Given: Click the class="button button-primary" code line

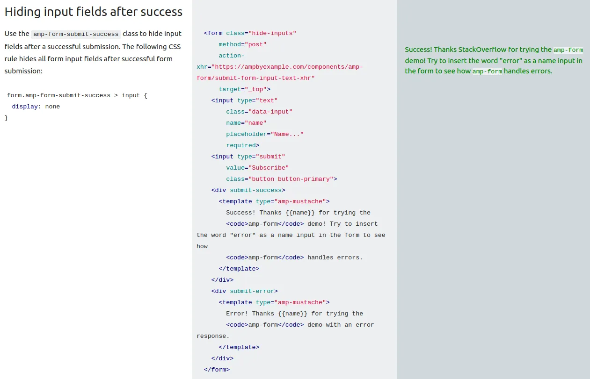Looking at the screenshot, I should pos(282,179).
